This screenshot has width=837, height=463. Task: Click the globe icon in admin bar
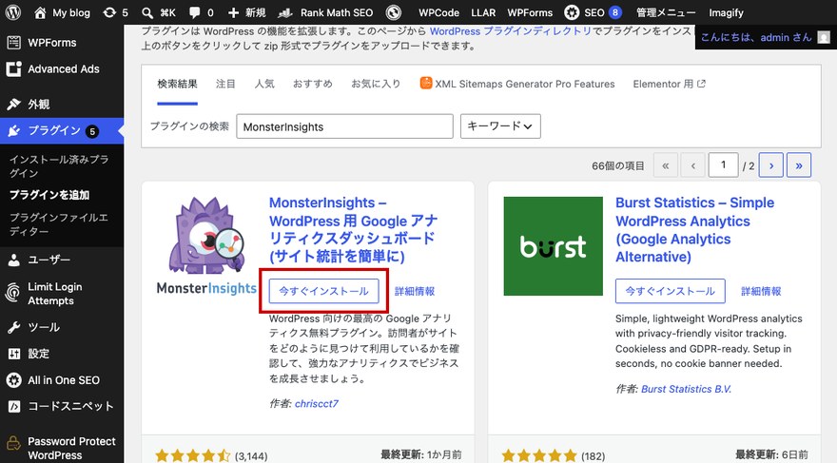click(x=394, y=12)
